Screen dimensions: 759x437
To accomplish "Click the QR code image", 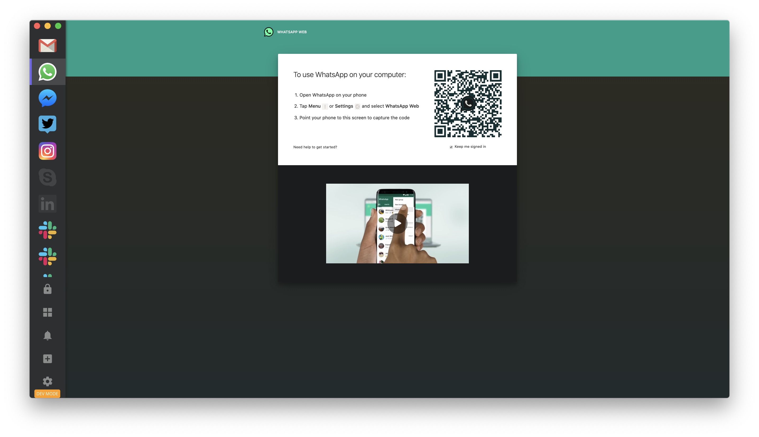I will click(468, 104).
